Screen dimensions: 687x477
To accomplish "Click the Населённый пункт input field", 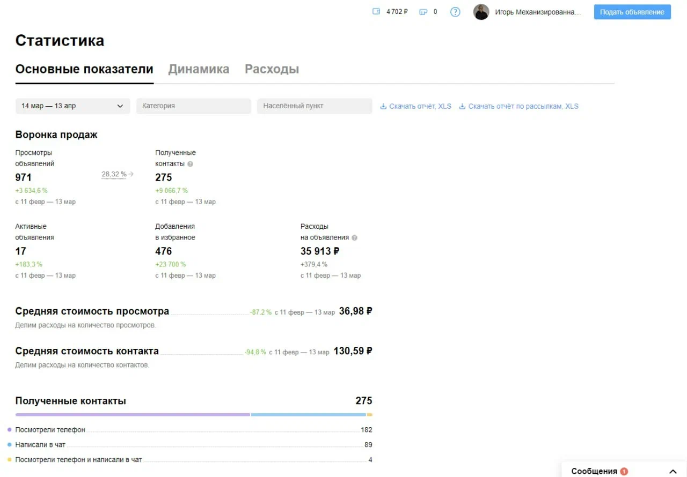I will click(315, 106).
